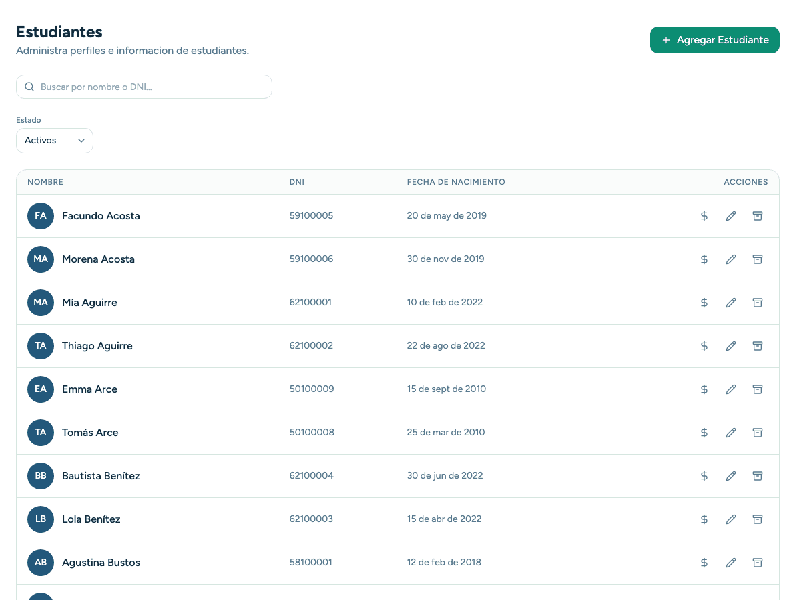Click the LB avatar of Lola Benítez
The image size is (801, 600).
pos(41,519)
